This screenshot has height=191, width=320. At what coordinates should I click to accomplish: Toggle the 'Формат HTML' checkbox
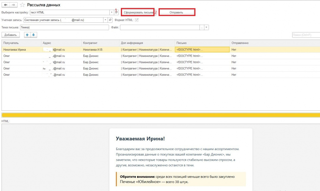coord(137,20)
